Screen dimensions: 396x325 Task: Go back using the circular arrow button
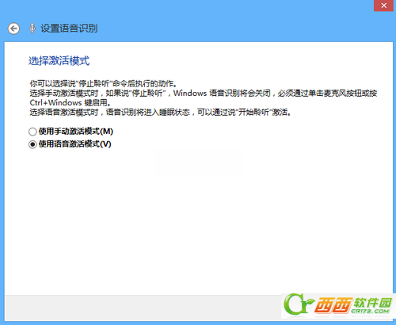13,29
